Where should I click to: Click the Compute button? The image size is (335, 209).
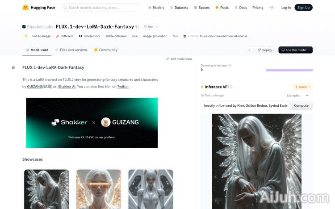[301, 105]
